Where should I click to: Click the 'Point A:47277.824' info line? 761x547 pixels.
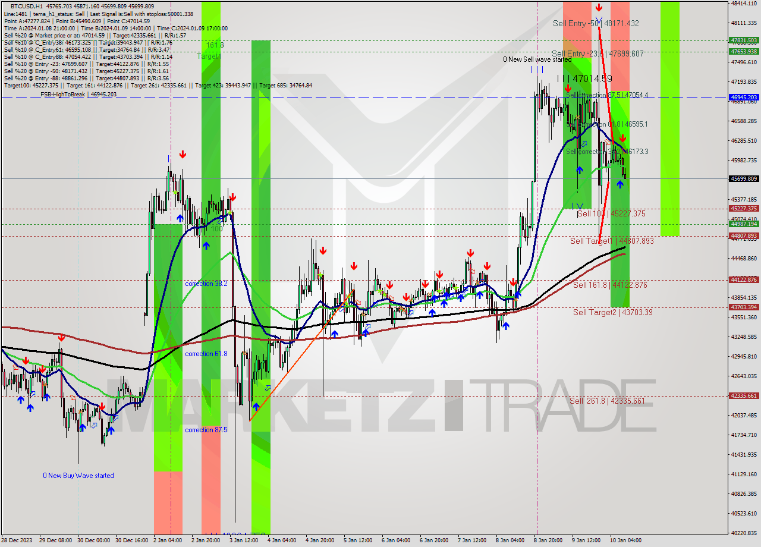(77, 21)
